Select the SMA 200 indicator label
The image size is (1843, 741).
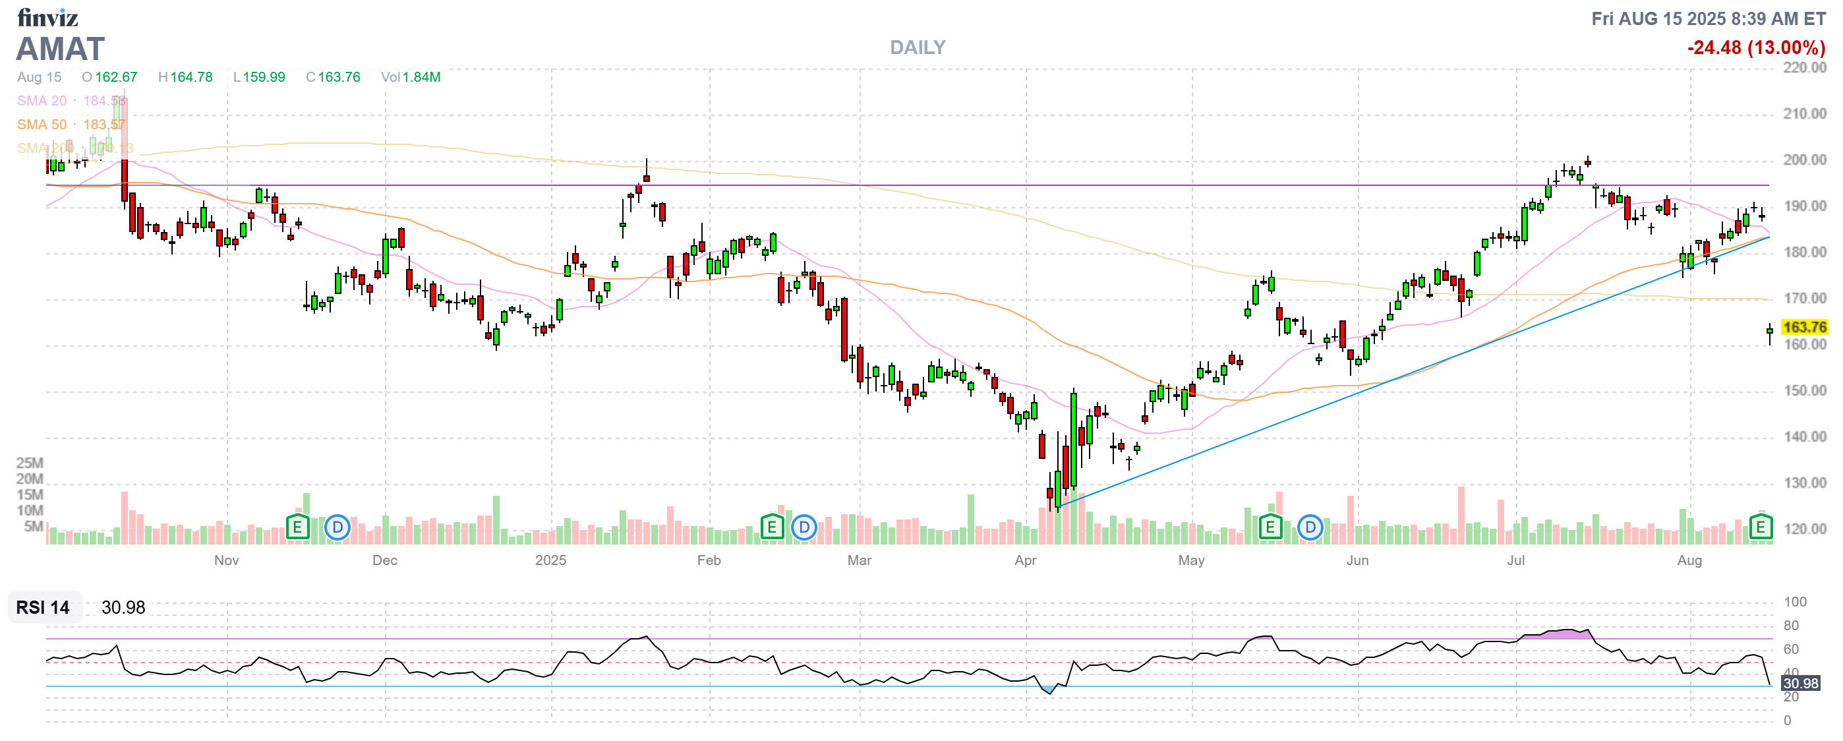point(44,148)
